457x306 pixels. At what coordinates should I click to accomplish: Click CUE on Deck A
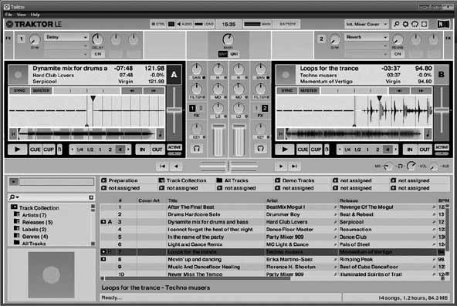pos(36,150)
